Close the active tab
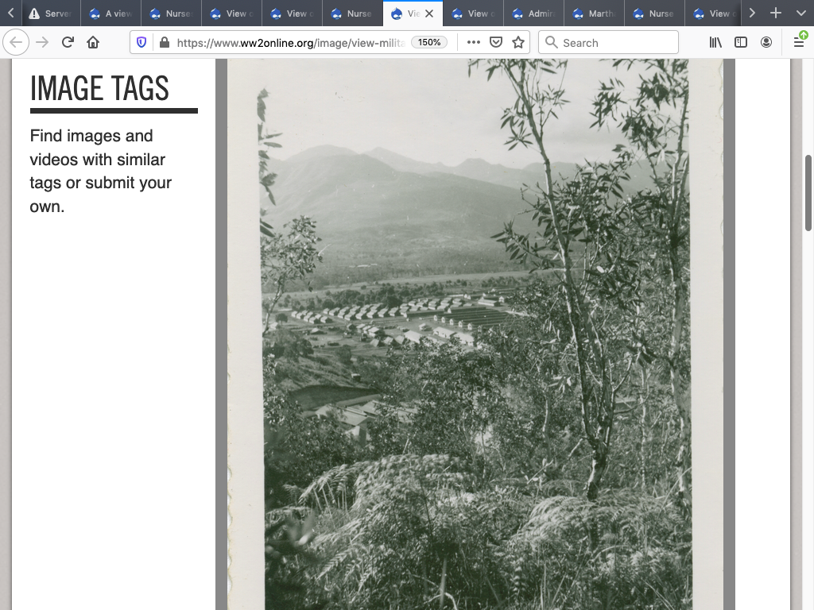 pos(429,14)
